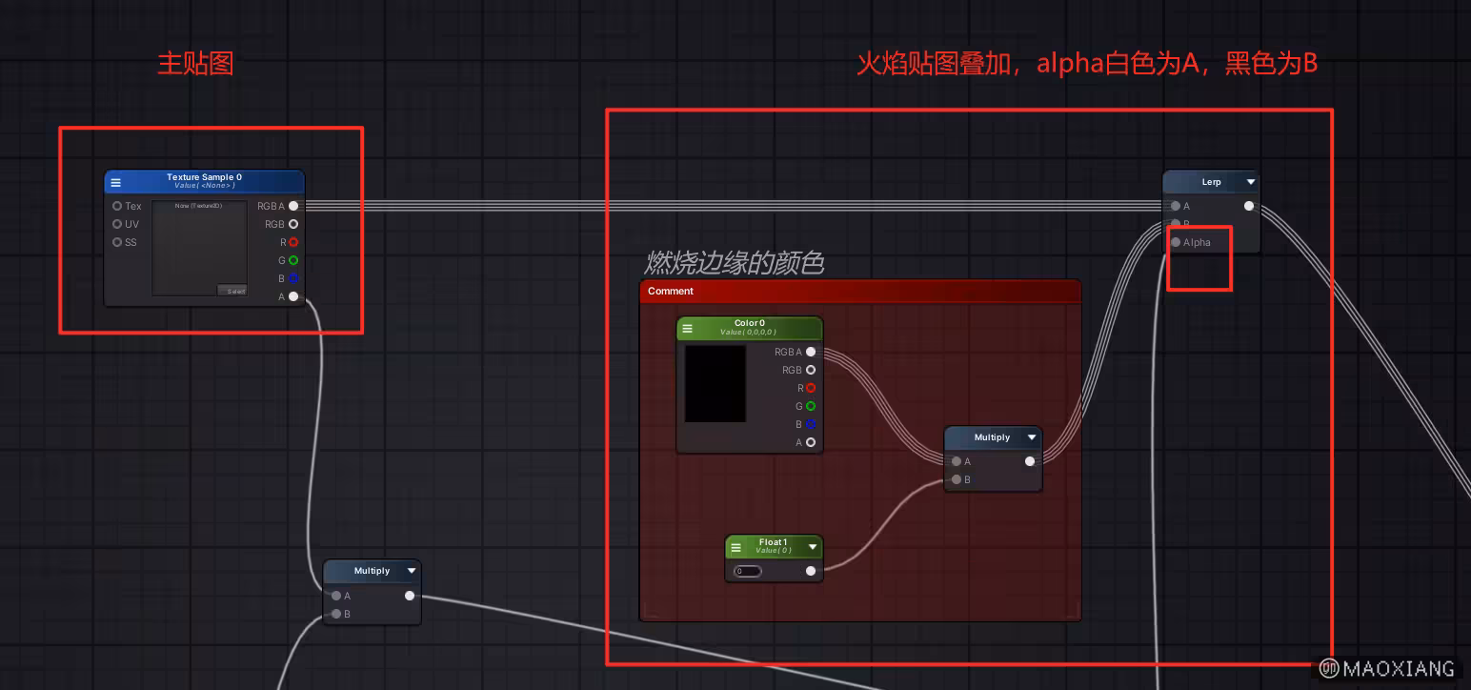Click the SS input port on Texture Sample 0
The image size is (1471, 690).
tap(117, 242)
